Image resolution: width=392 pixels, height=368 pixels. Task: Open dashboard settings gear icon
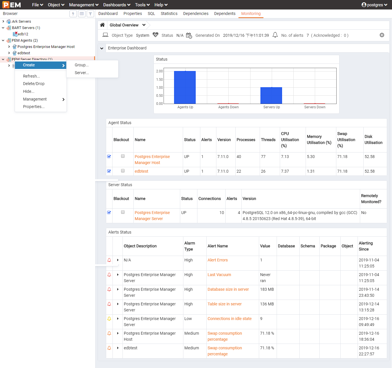(382, 35)
